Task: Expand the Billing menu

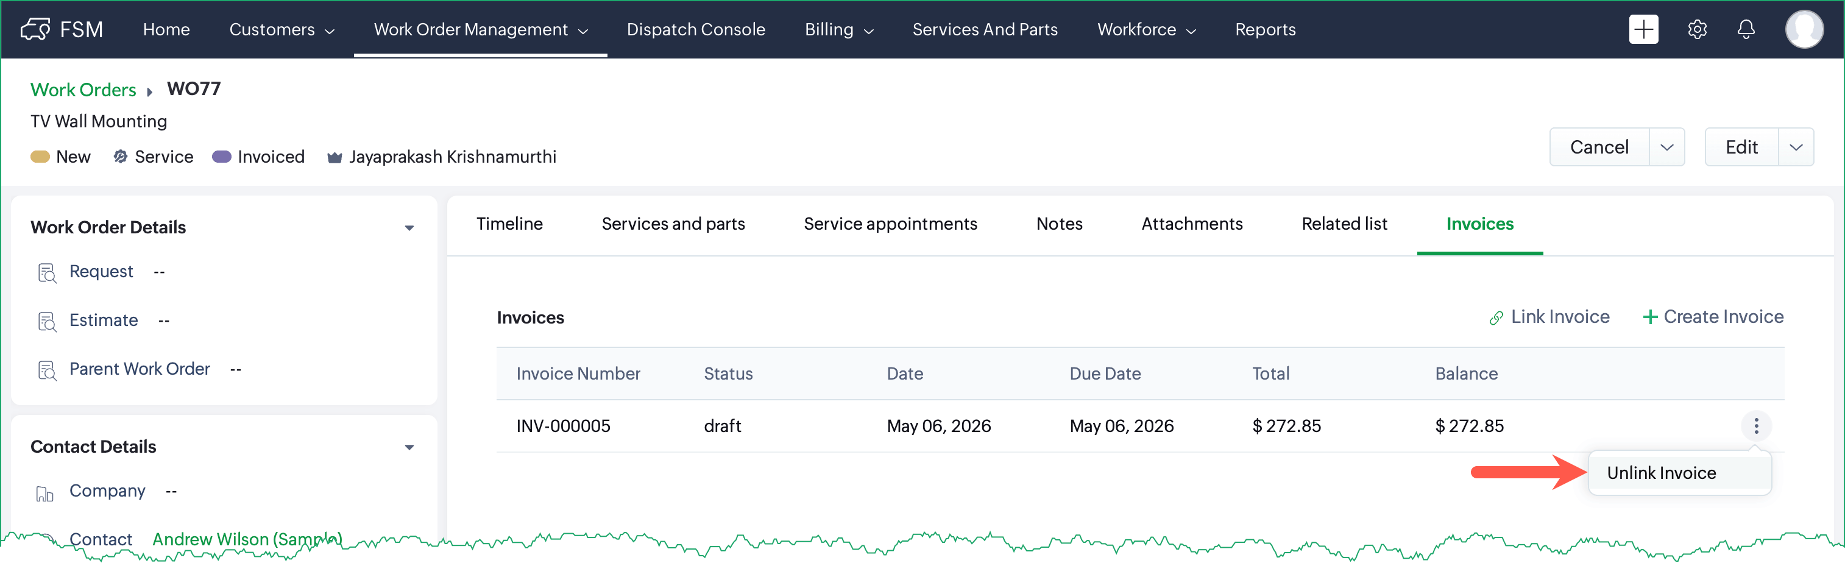Action: [838, 29]
